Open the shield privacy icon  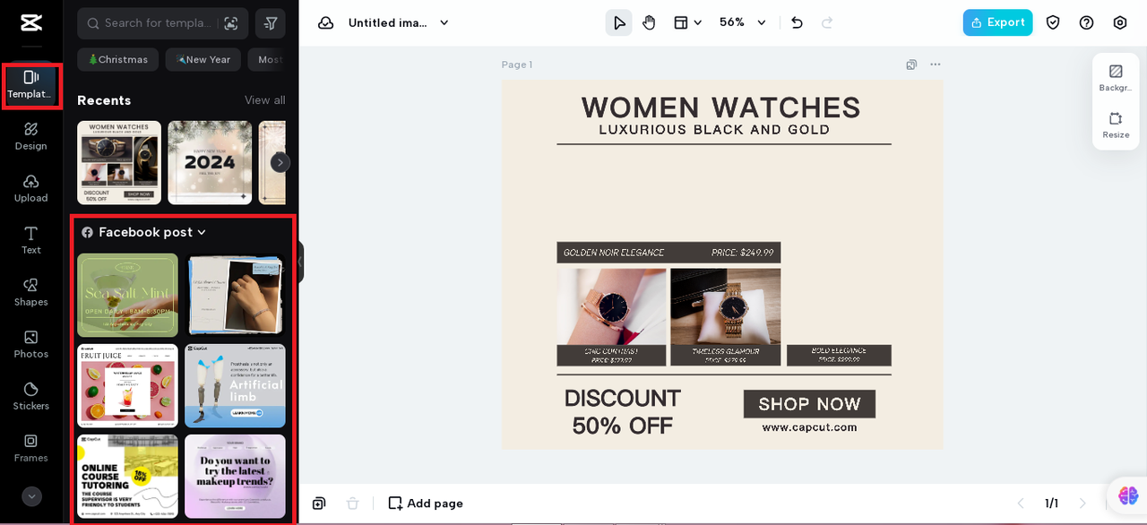[1053, 22]
